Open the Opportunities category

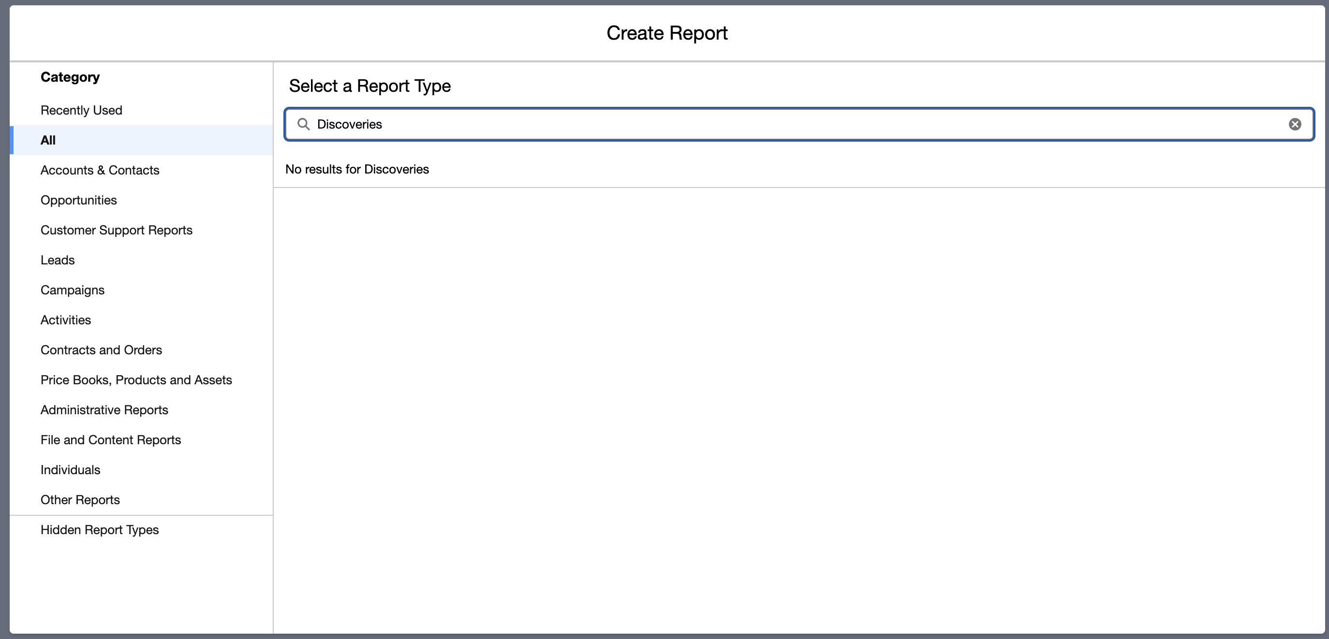coord(78,200)
